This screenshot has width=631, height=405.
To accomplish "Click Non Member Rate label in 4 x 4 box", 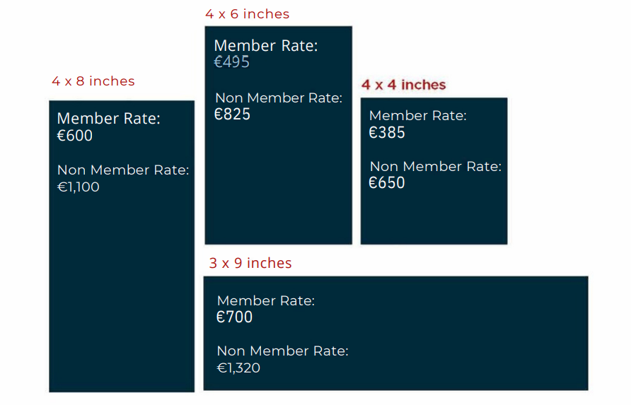I will pos(436,167).
